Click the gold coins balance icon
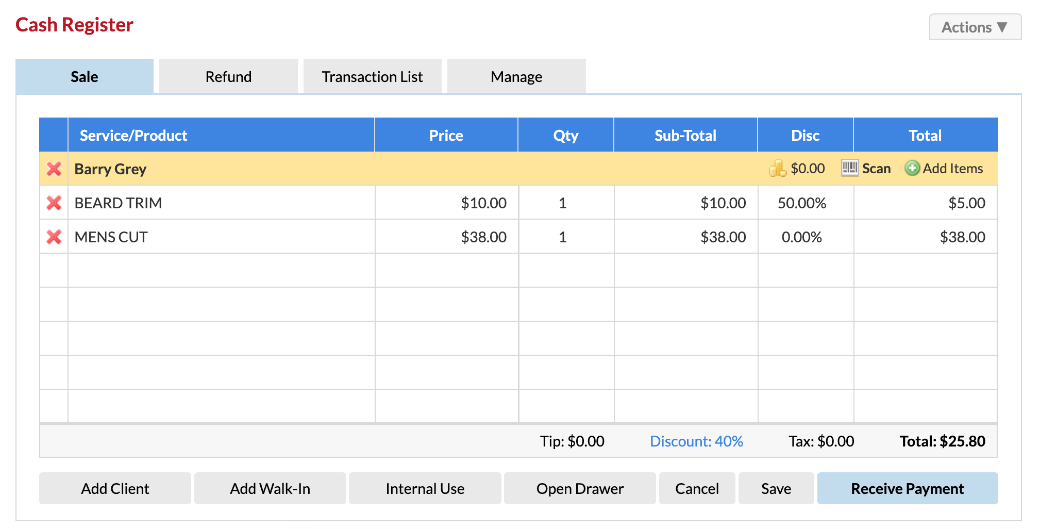The height and width of the screenshot is (529, 1040). pyautogui.click(x=777, y=168)
